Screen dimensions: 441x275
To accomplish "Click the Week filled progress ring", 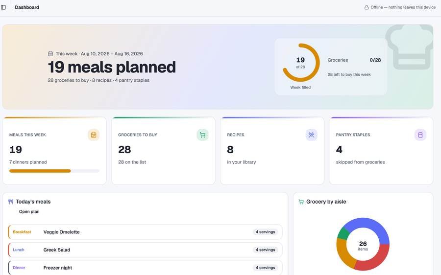I will click(x=301, y=63).
